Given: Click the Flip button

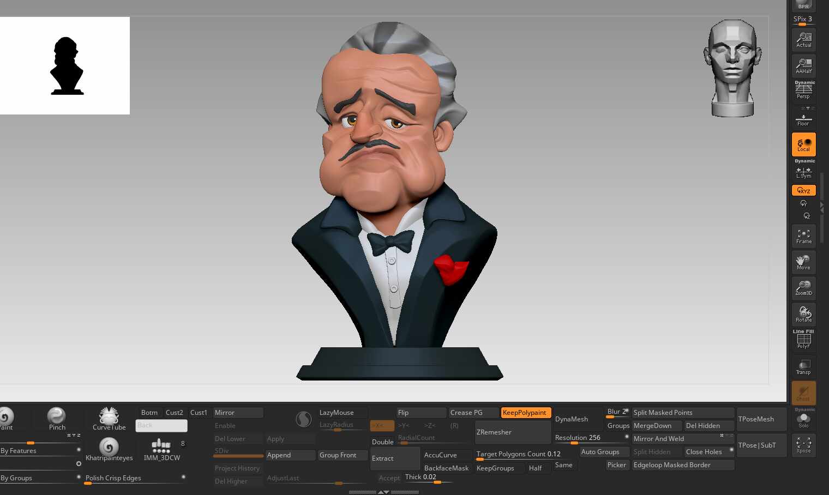Looking at the screenshot, I should click(x=422, y=413).
